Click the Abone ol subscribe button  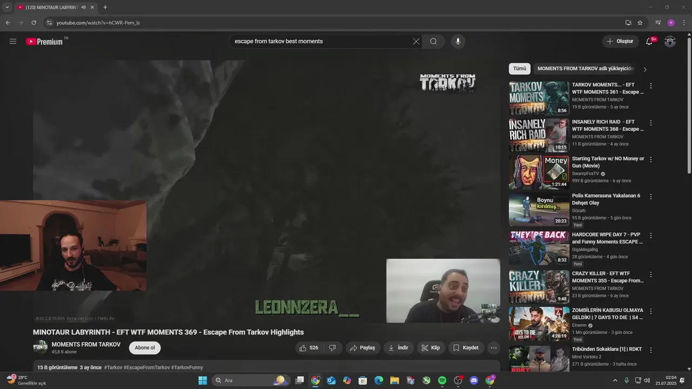[x=145, y=348]
